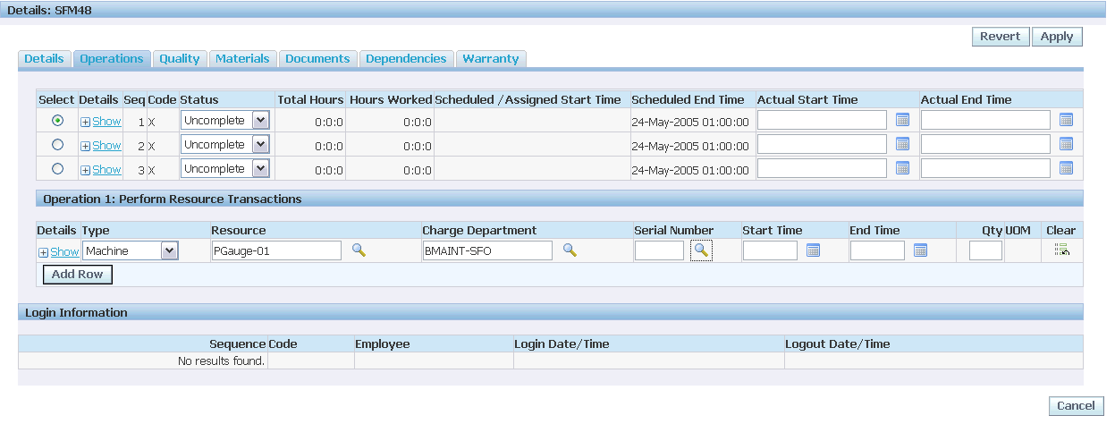Switch to the Details tab

pyautogui.click(x=44, y=58)
